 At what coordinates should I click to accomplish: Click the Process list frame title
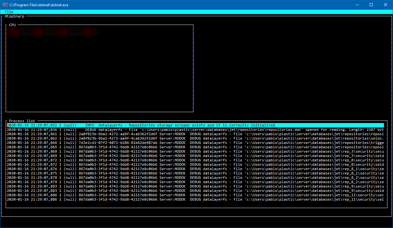22,121
